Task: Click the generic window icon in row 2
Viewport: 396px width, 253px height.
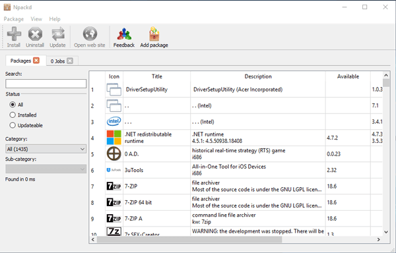Action: [114, 105]
